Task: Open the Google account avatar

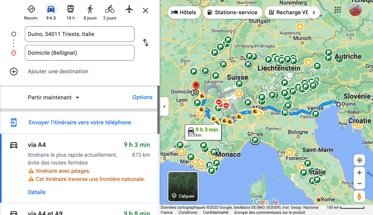Action: click(356, 10)
